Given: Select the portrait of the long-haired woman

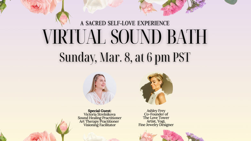Looking at the screenshot, I should (99, 88).
